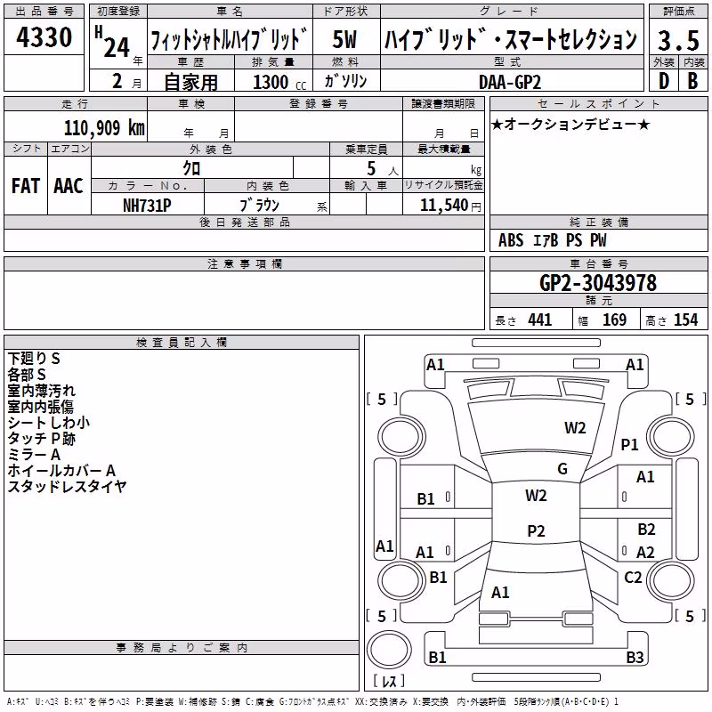Select the overall score 3.5
This screenshot has height=712, width=712.
(x=678, y=40)
